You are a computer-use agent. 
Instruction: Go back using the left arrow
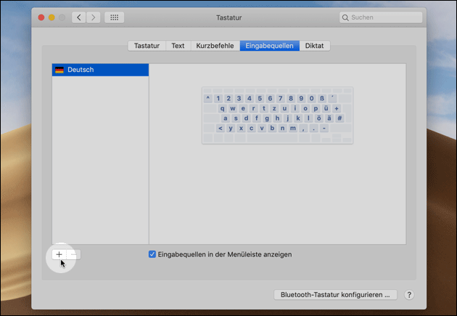click(78, 17)
